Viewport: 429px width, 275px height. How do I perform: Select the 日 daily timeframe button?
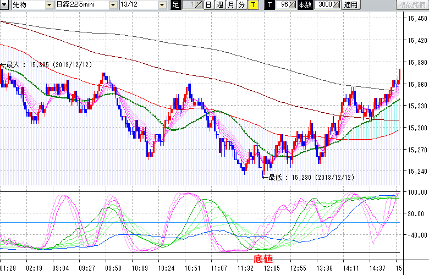coord(208,5)
